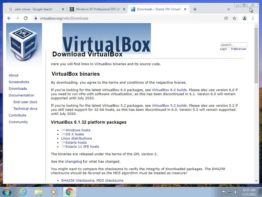Close the Windows XP Professional SP3 tab
262x197 pixels.
124,9
